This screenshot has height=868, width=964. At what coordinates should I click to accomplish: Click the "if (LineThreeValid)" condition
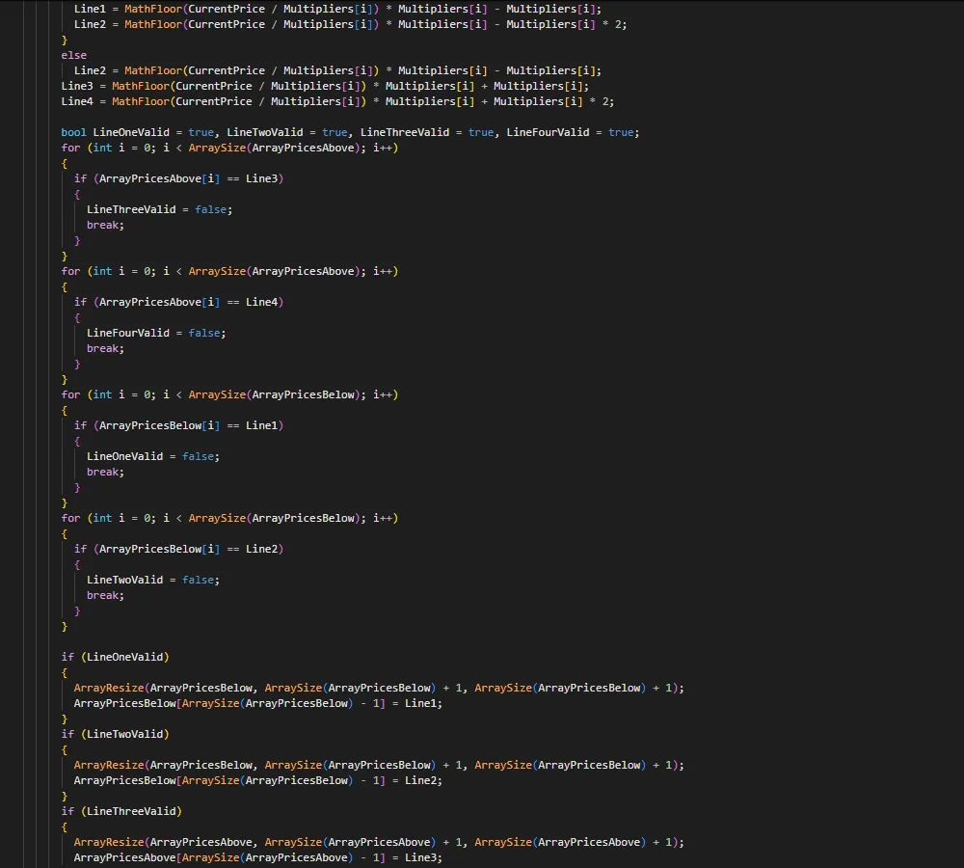[121, 811]
